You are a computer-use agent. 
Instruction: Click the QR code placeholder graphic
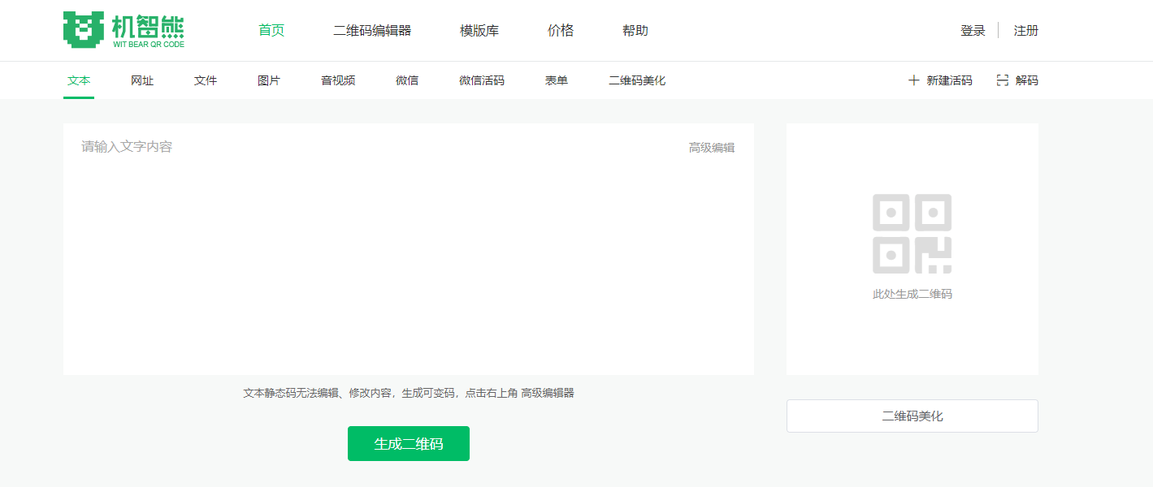[912, 233]
